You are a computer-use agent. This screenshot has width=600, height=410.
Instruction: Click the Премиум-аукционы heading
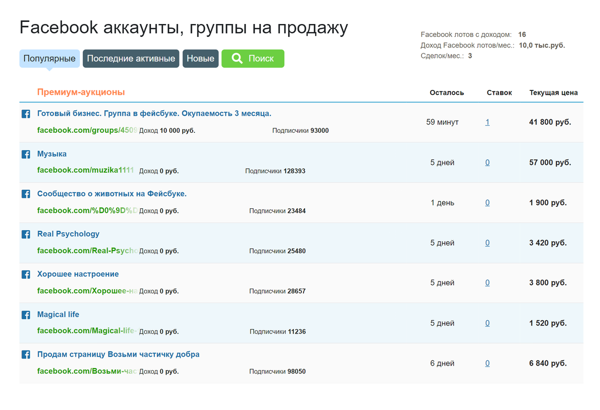[81, 92]
